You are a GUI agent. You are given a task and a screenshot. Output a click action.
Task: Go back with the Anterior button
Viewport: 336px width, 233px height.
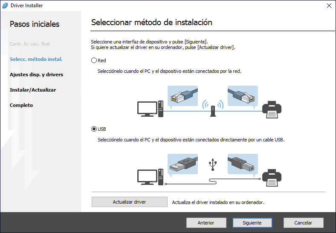tap(206, 223)
